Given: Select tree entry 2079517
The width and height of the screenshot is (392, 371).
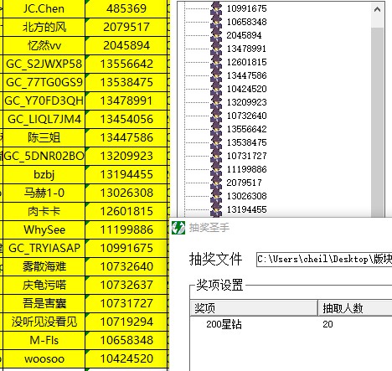Looking at the screenshot, I should coord(244,183).
